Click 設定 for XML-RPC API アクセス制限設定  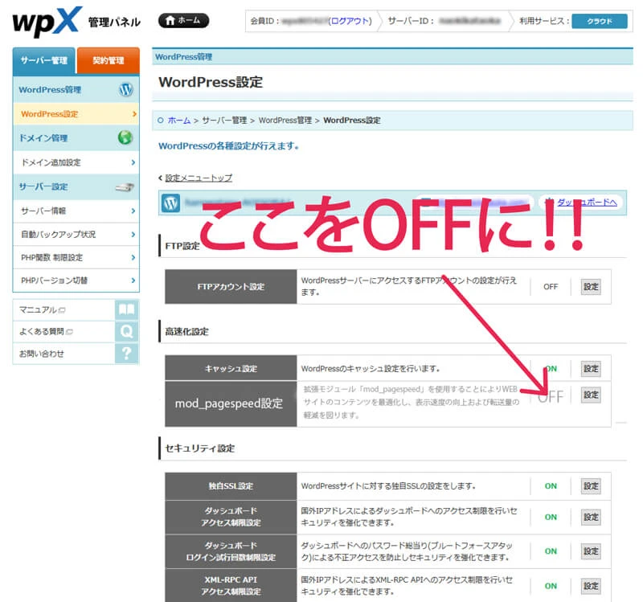tap(591, 586)
